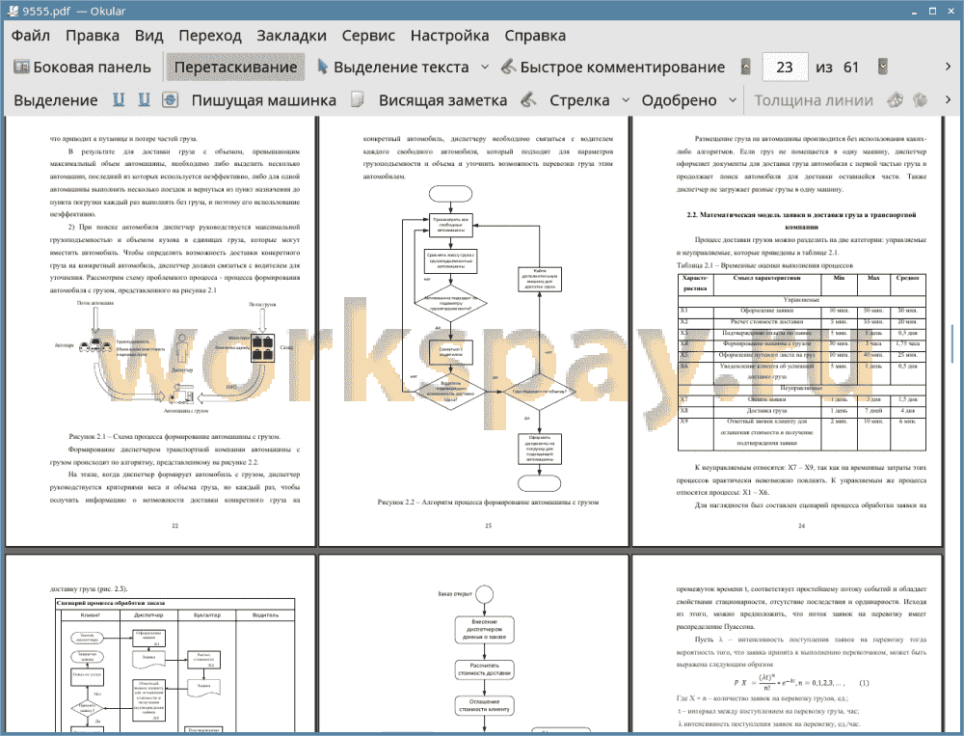Open the Правка menu

(x=93, y=36)
